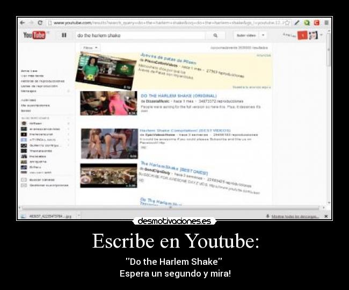The height and width of the screenshot is (290, 349).
Task: Open the Harlem Shake Compilation thumbnail
Action: (110, 144)
